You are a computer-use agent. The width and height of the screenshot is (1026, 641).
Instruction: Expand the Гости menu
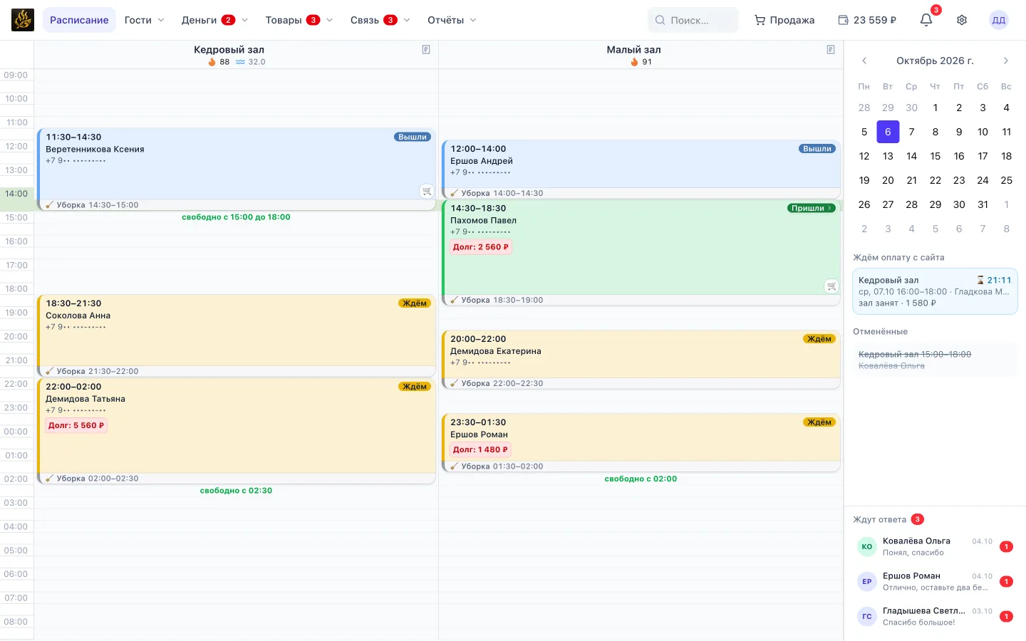pos(144,20)
